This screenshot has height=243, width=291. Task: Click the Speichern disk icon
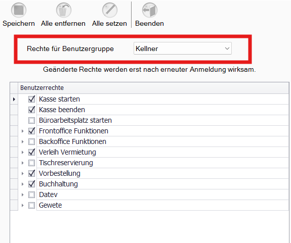coord(19,10)
